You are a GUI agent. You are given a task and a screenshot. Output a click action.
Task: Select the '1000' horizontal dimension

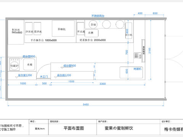pyautogui.click(x=23, y=83)
